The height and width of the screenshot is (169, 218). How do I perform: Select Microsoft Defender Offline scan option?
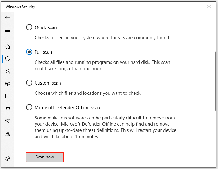(x=29, y=108)
